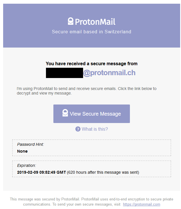181x209 pixels.
Task: Select the Password Hint box
Action: click(x=92, y=148)
